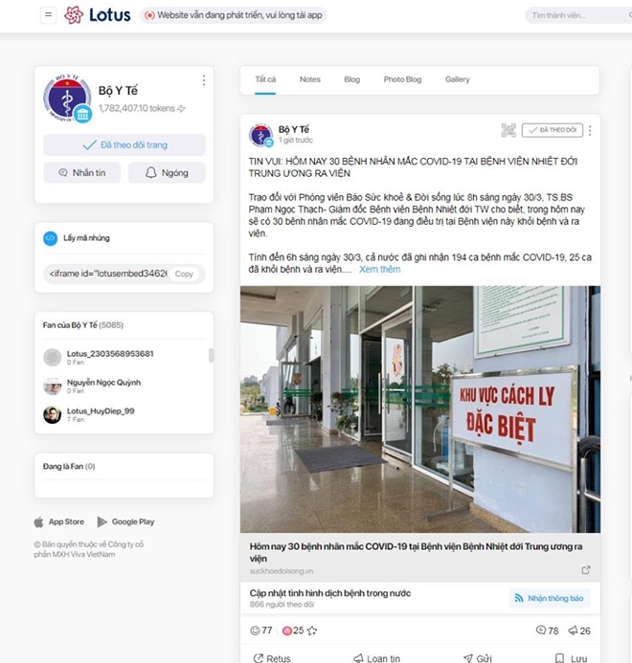Open the QR code icon on post
The height and width of the screenshot is (663, 632).
[508, 130]
